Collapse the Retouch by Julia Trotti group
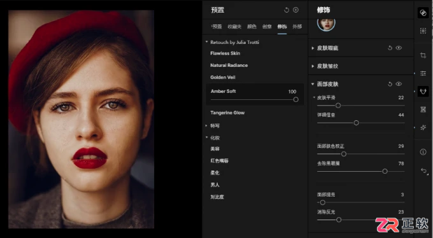 coord(206,42)
